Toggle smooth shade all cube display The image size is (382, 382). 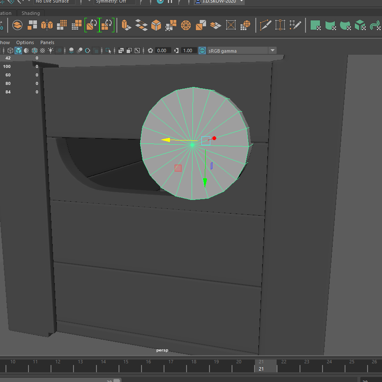18,51
